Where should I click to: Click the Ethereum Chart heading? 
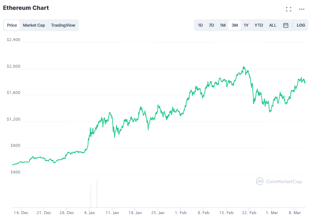coord(26,8)
